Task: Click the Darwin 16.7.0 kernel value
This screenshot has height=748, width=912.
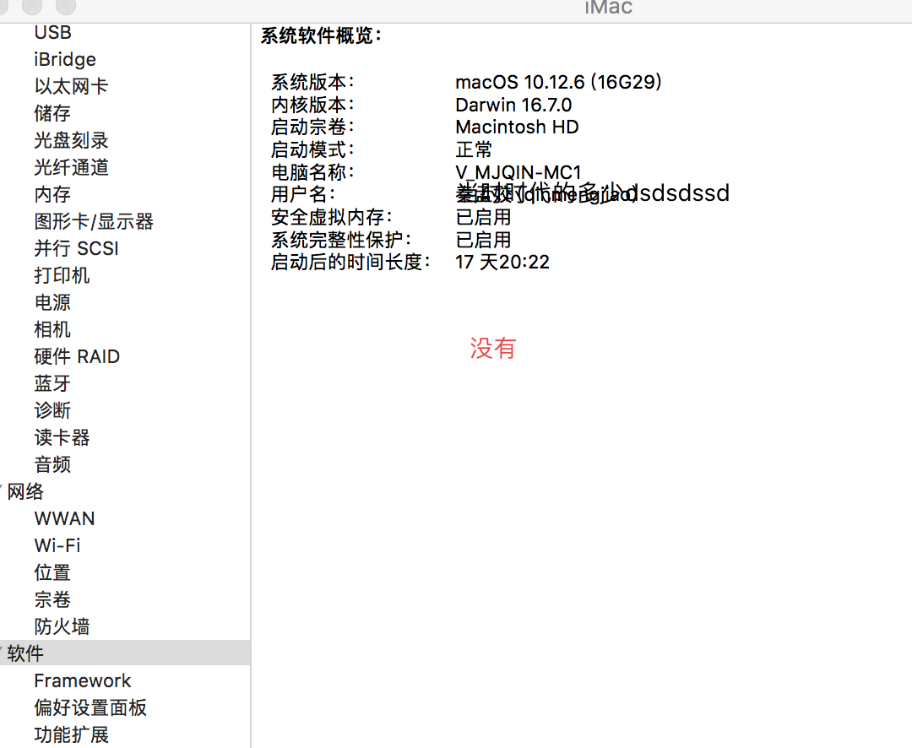Action: 513,105
